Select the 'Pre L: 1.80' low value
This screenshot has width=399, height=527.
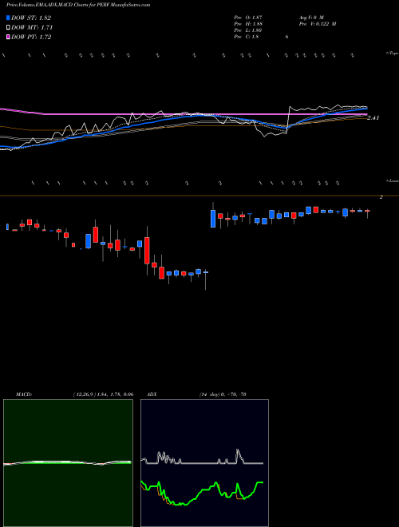pos(248,30)
